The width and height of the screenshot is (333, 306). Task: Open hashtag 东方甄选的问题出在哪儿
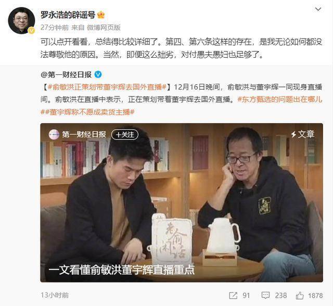point(280,99)
